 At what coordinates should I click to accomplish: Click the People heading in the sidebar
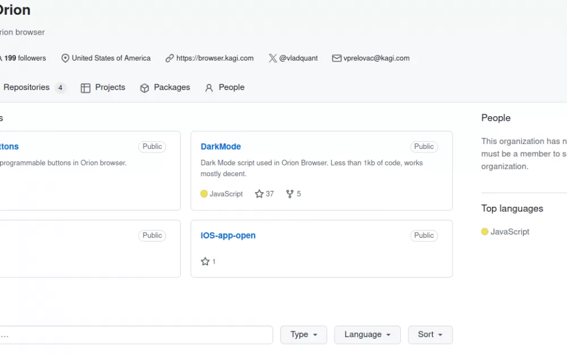point(496,118)
